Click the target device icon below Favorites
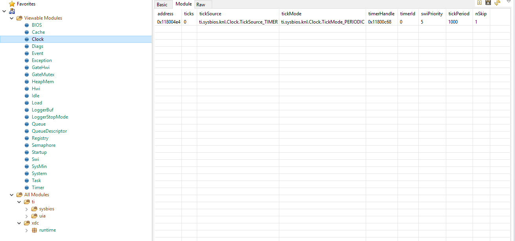 point(12,11)
